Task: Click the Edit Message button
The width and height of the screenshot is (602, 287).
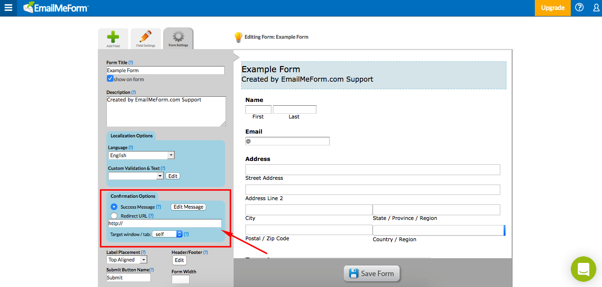Action: 188,207
